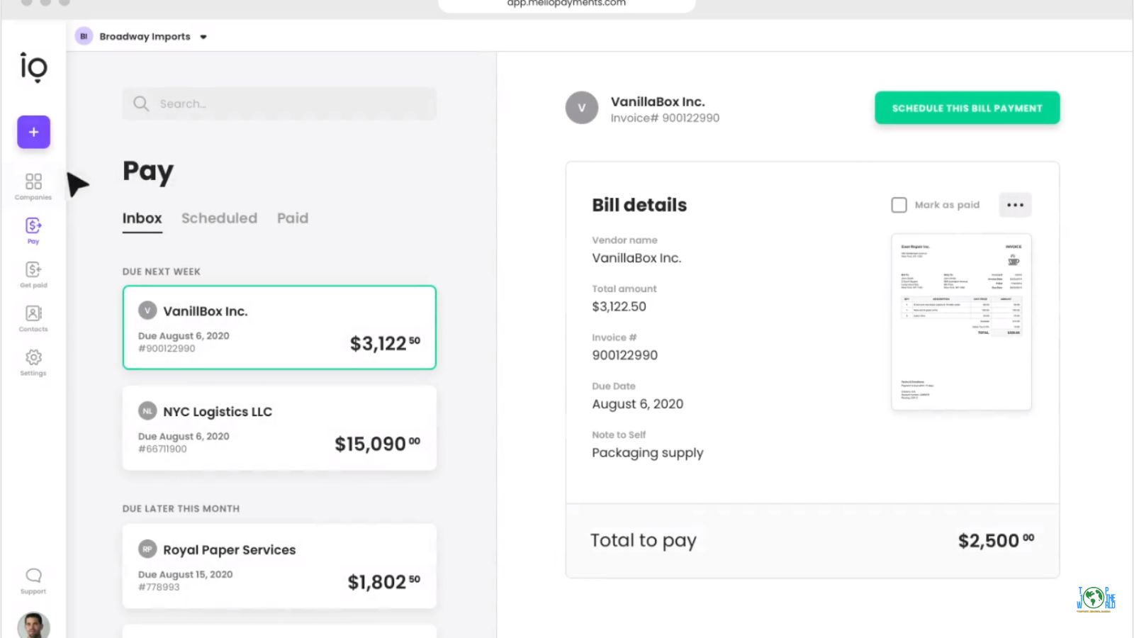Switch to the Inbox tab
This screenshot has width=1134, height=638.
click(x=142, y=218)
